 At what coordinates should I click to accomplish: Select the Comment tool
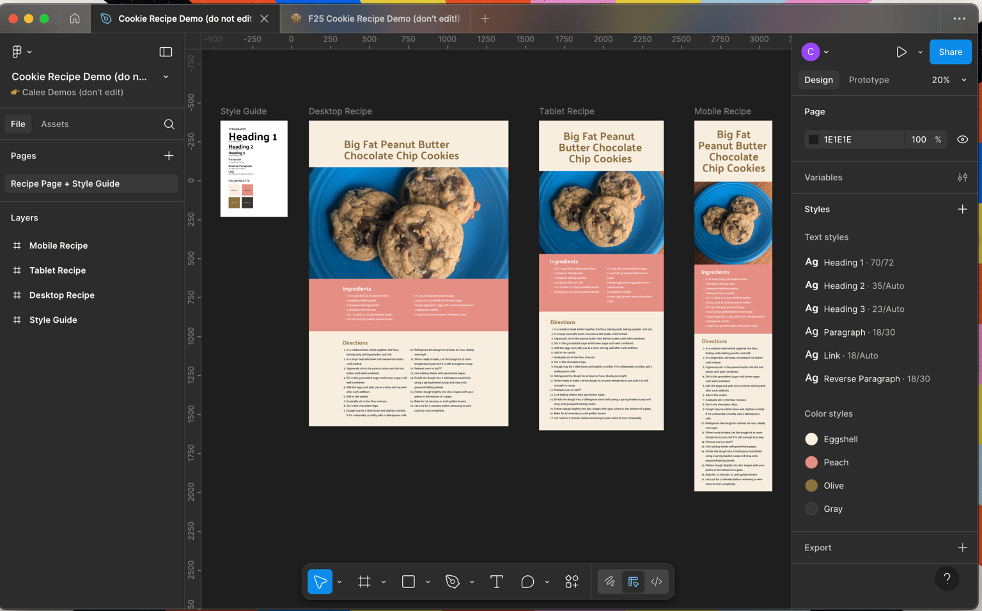(527, 582)
